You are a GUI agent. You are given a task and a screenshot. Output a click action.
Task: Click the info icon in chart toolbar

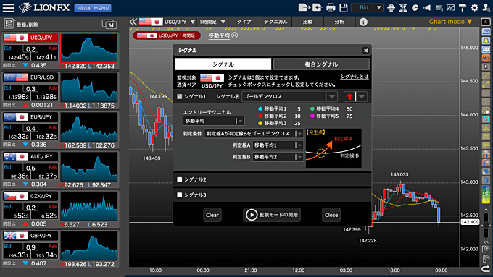363,22
